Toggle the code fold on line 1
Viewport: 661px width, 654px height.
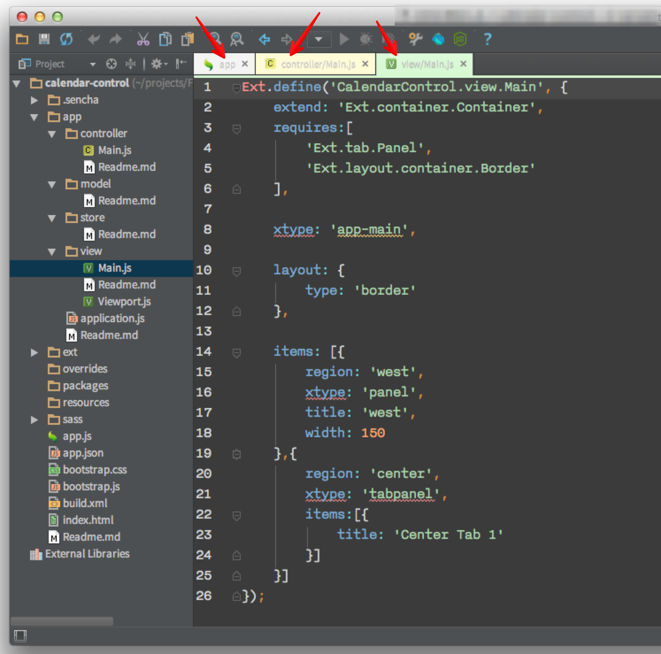point(237,88)
